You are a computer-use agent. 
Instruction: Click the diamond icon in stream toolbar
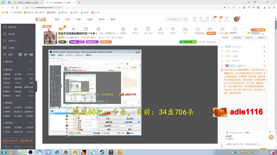[x=173, y=29]
